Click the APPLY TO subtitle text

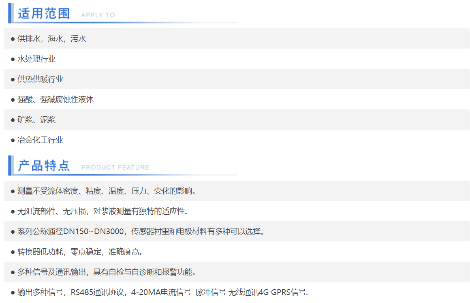[98, 15]
